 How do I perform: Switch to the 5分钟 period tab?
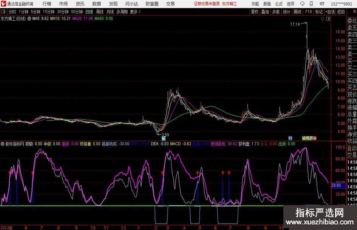[36, 12]
